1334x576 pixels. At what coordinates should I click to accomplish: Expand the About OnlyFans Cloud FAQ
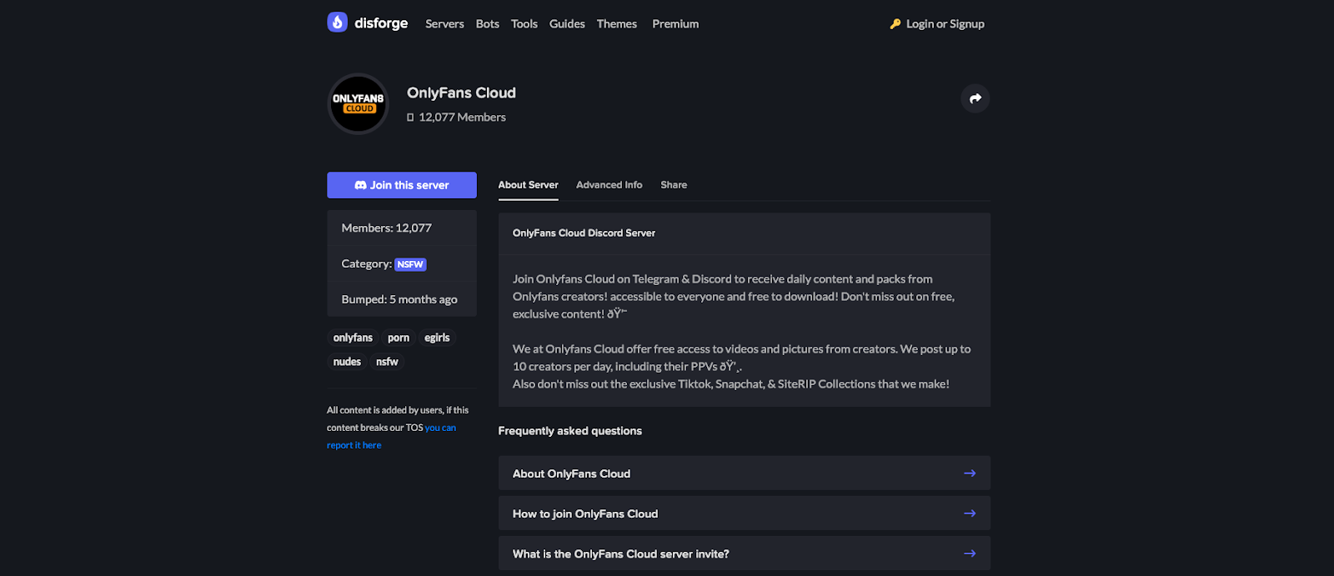(745, 473)
